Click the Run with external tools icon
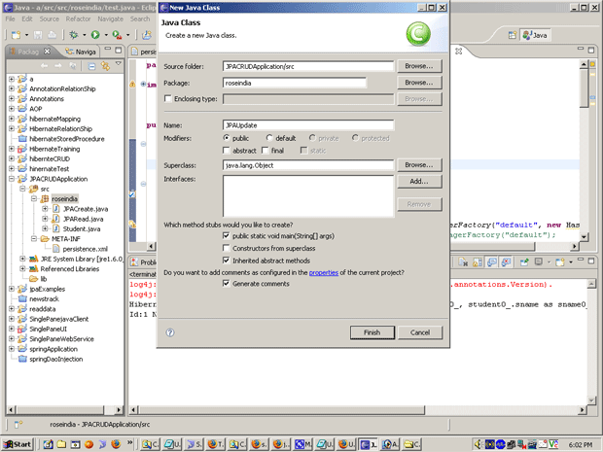This screenshot has width=603, height=452. [117, 35]
